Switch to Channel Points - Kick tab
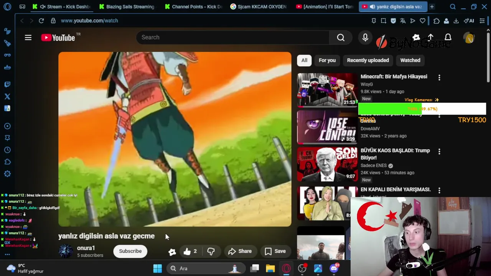This screenshot has width=491, height=276. point(193,7)
